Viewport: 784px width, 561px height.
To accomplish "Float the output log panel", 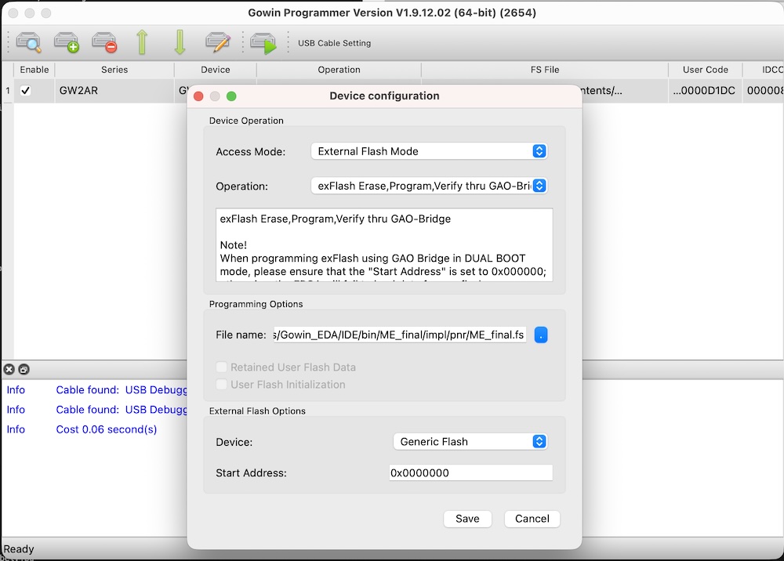I will 24,370.
